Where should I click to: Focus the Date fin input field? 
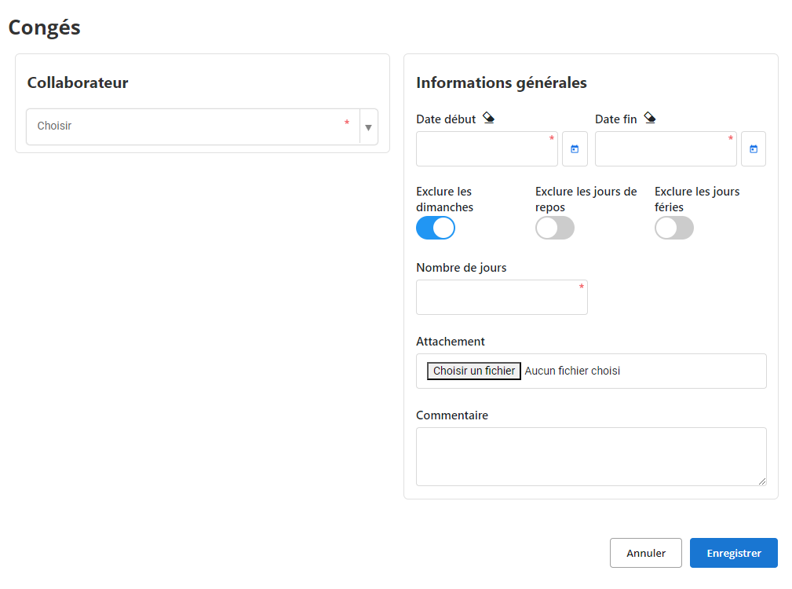point(666,149)
